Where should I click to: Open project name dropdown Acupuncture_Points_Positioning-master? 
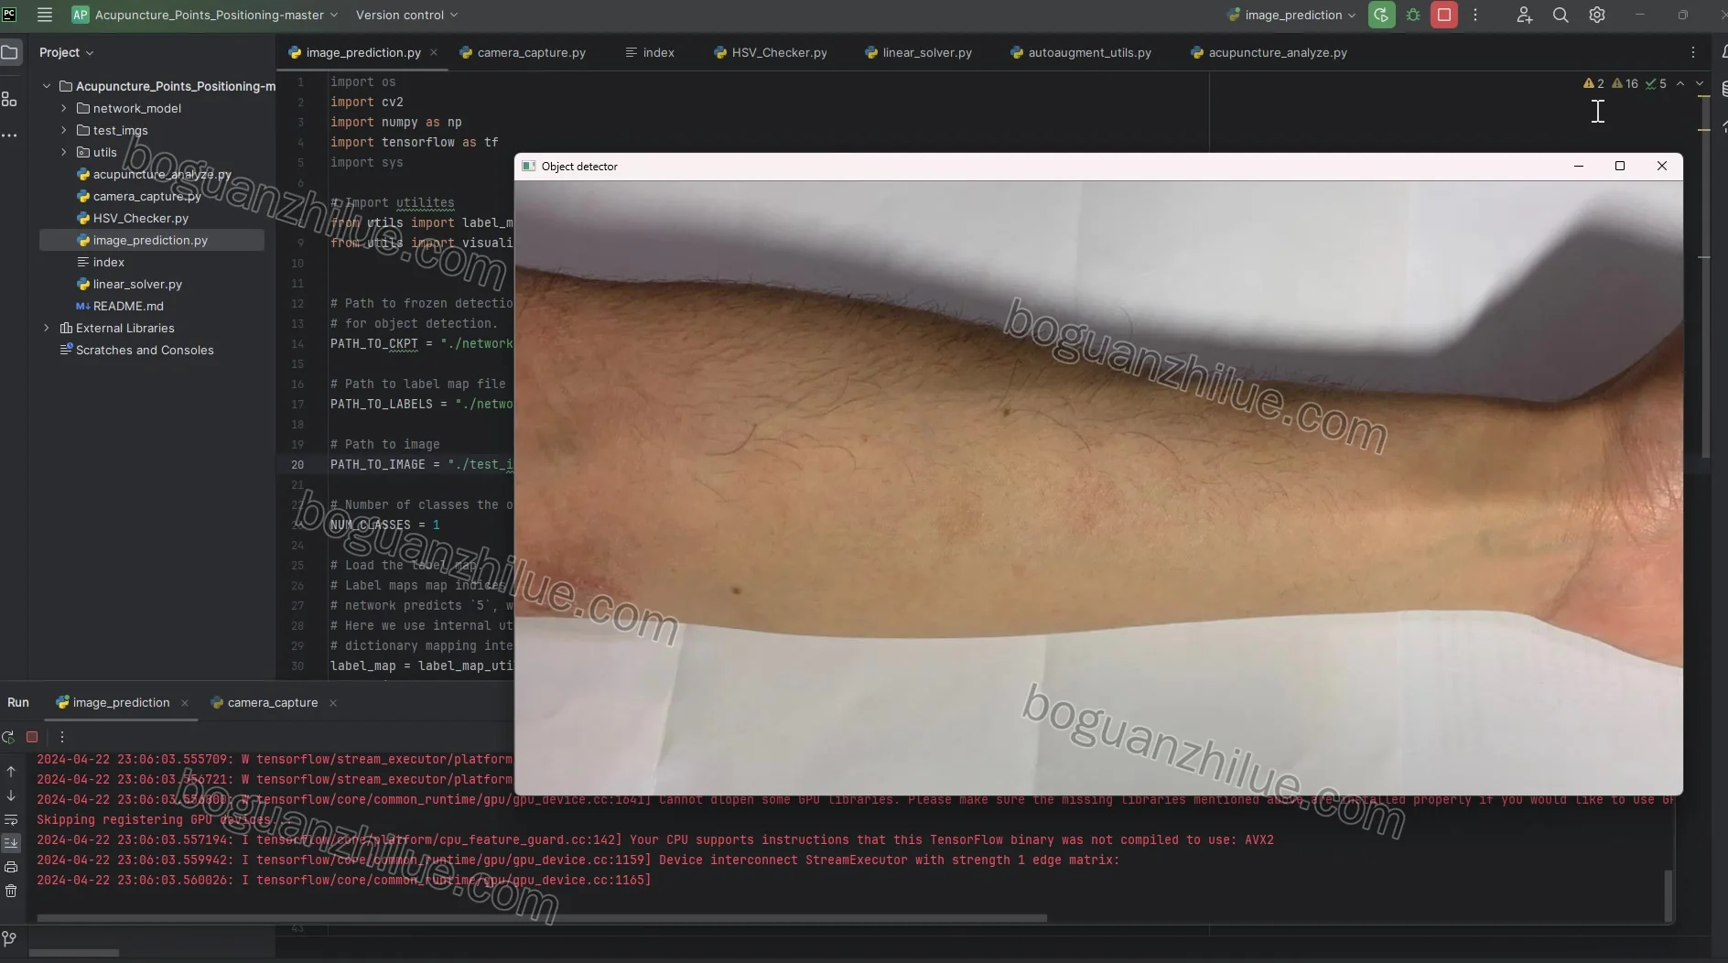[x=205, y=15]
